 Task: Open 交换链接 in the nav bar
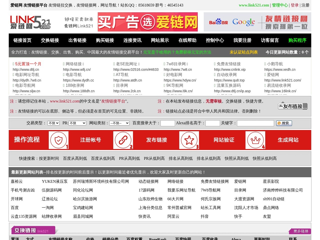coord(50,40)
